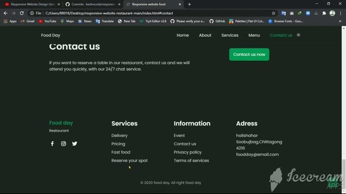This screenshot has width=346, height=194.
Task: Click the Contact us now button
Action: (249, 54)
